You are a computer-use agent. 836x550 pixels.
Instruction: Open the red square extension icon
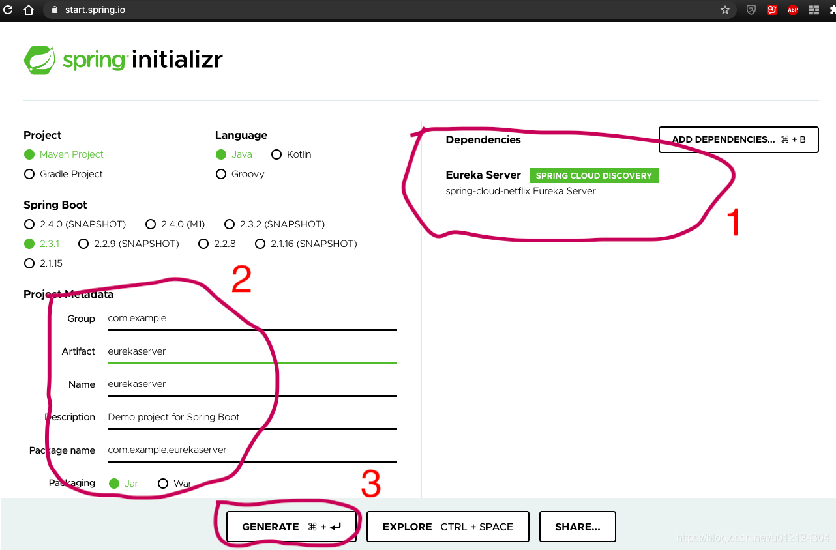click(772, 10)
